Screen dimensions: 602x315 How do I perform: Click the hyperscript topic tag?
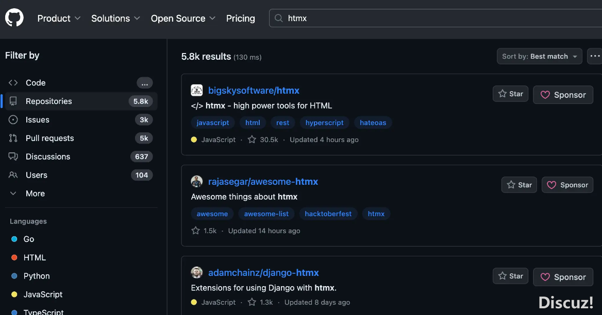click(x=324, y=122)
